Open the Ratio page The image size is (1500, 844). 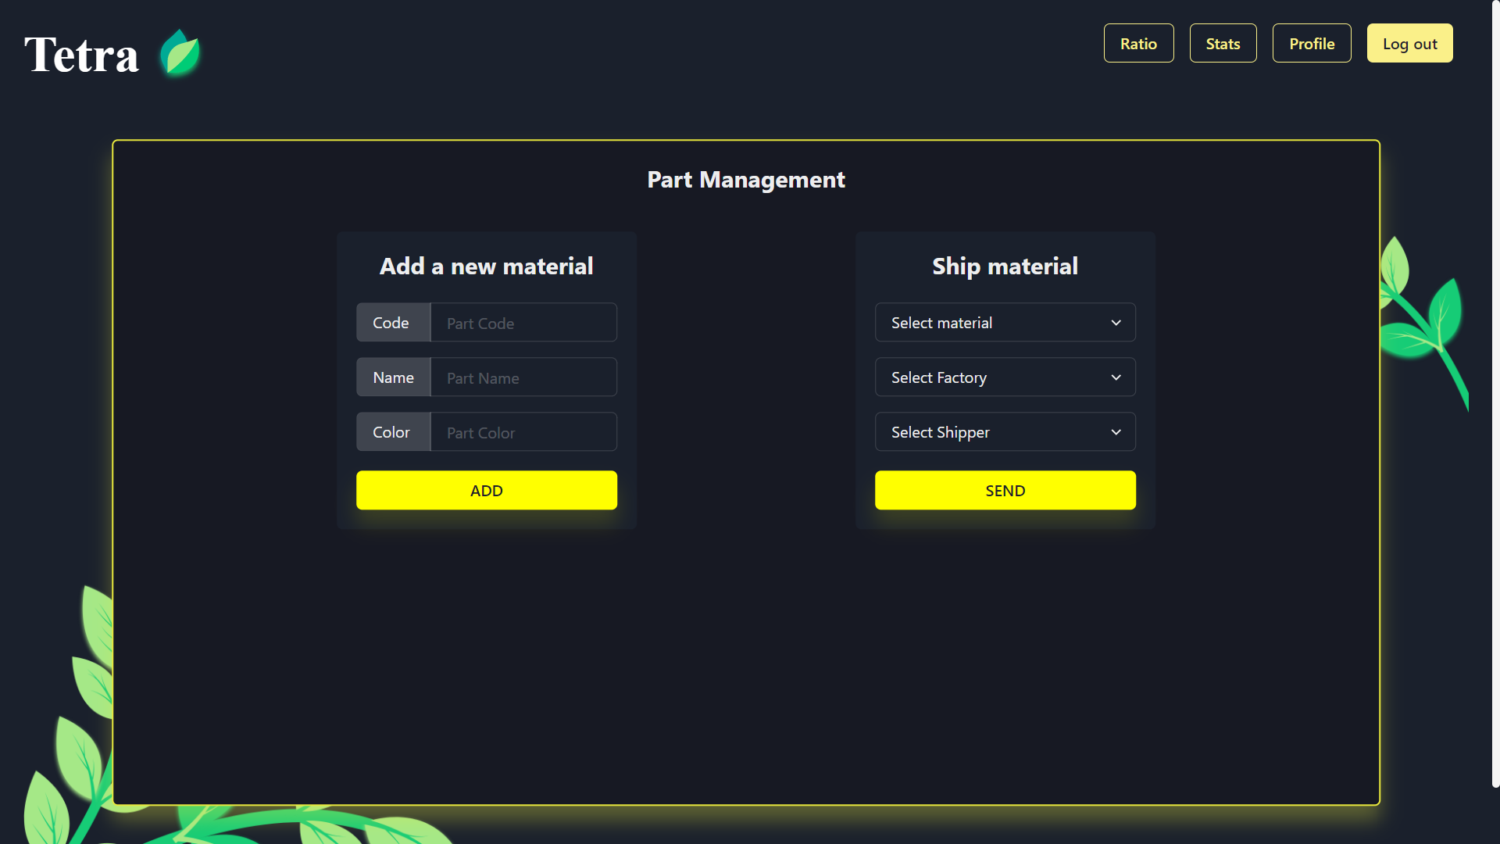click(x=1138, y=44)
